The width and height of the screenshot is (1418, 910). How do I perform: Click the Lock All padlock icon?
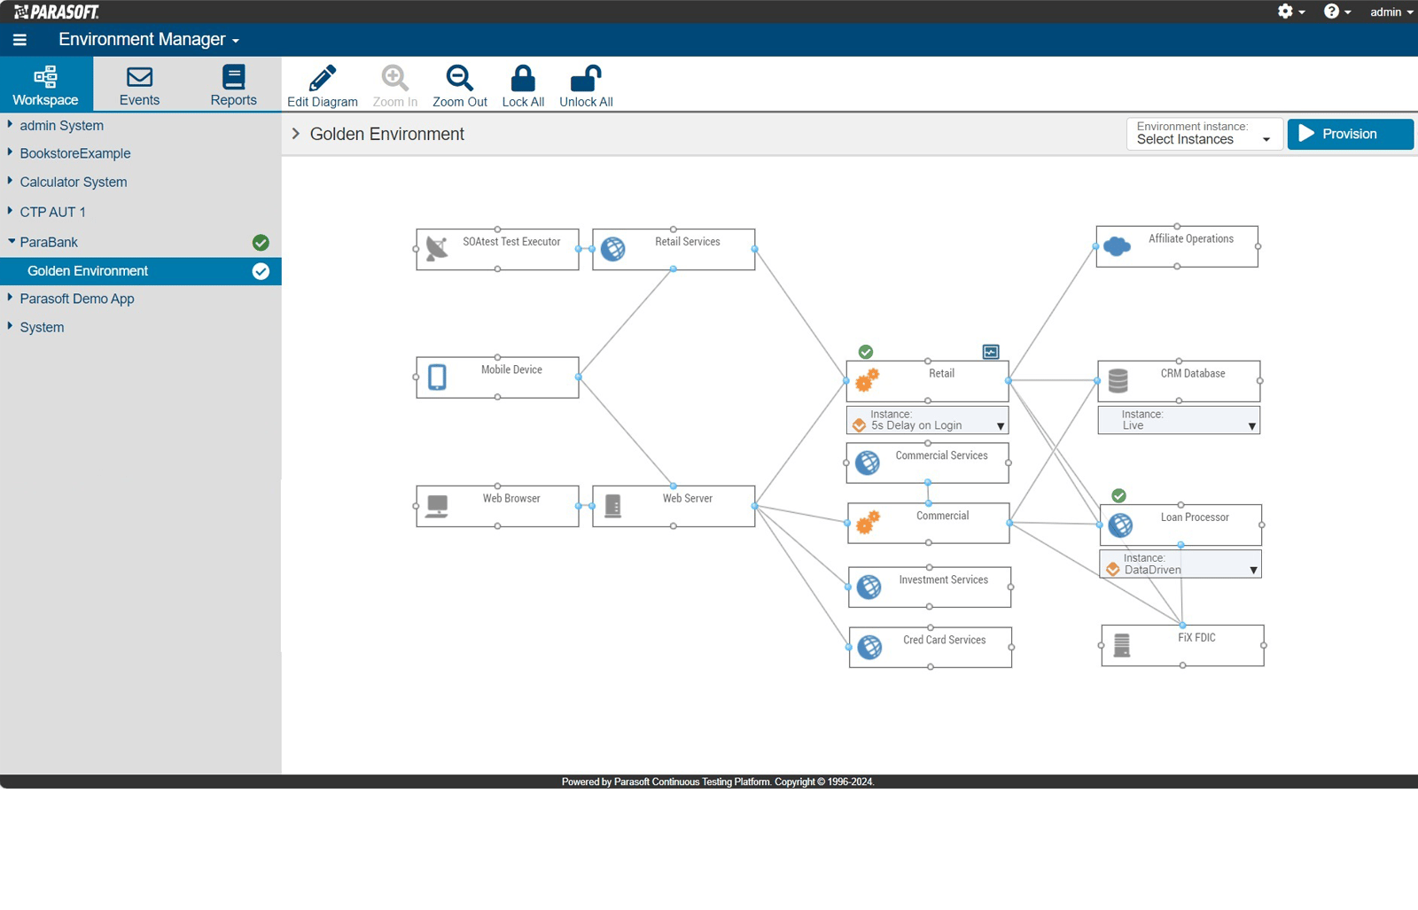click(523, 84)
